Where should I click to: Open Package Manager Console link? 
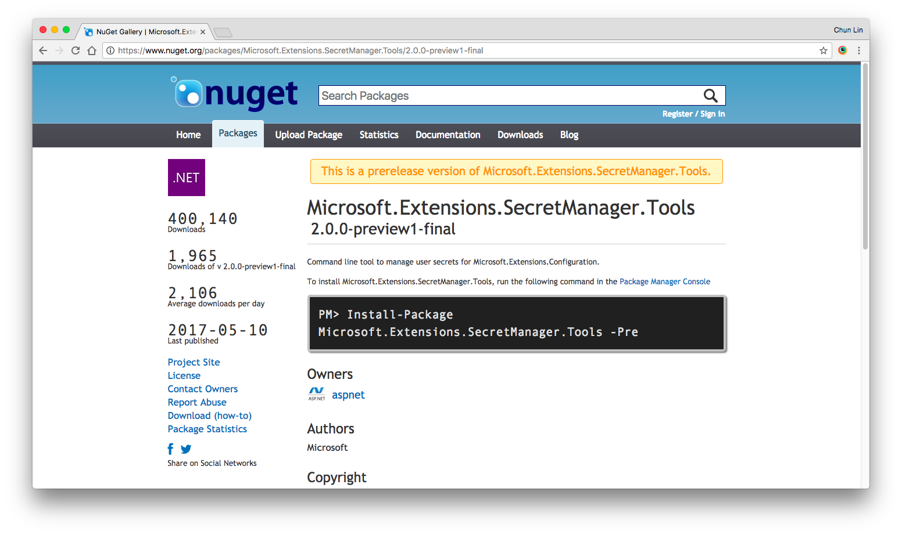tap(665, 281)
